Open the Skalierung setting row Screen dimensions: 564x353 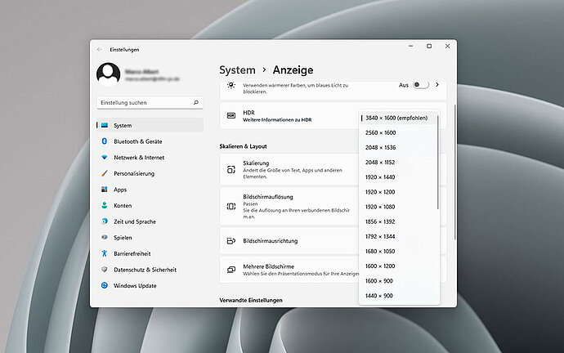(333, 169)
